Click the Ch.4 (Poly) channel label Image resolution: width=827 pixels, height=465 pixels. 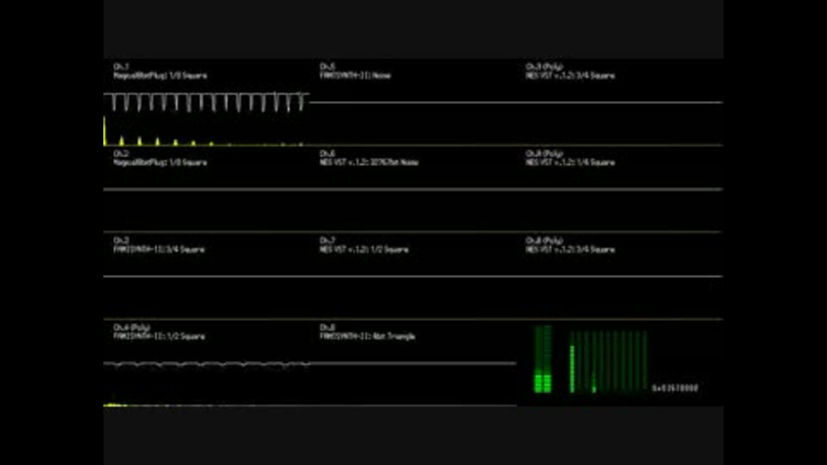(132, 328)
